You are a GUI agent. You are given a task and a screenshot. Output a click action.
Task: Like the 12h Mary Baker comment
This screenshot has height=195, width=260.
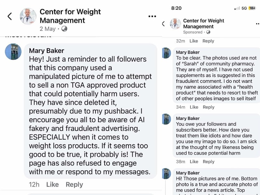point(52,185)
